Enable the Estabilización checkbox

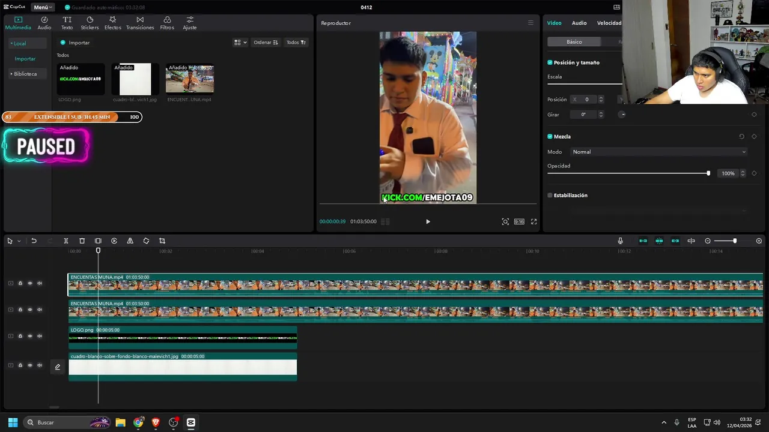(550, 196)
